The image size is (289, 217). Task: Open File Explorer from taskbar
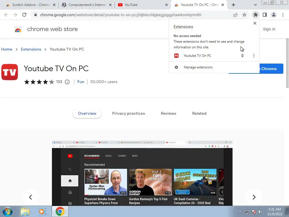[x=25, y=211]
